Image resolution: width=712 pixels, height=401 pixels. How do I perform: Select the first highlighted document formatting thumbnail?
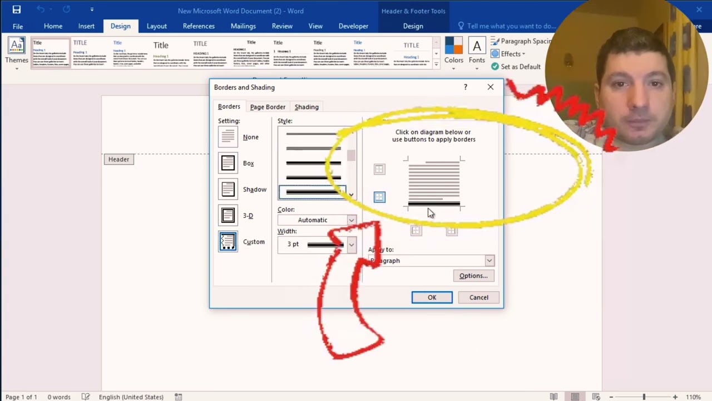[x=51, y=53]
